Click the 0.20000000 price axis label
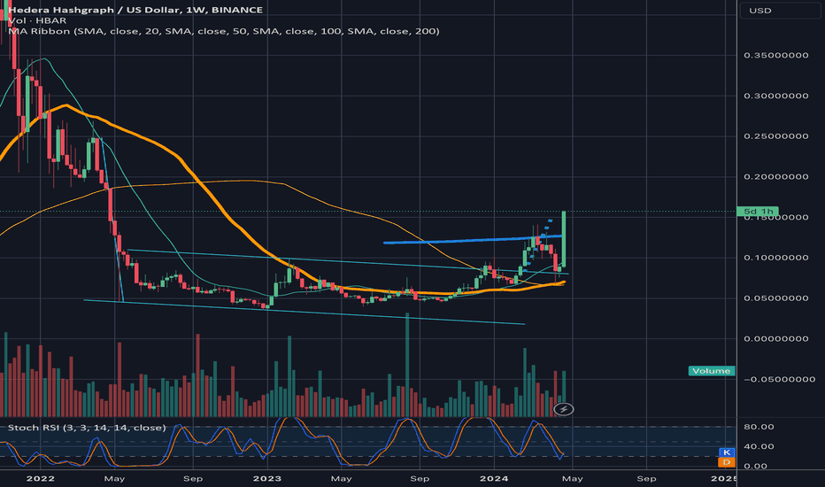Image resolution: width=825 pixels, height=487 pixels. pos(776,177)
